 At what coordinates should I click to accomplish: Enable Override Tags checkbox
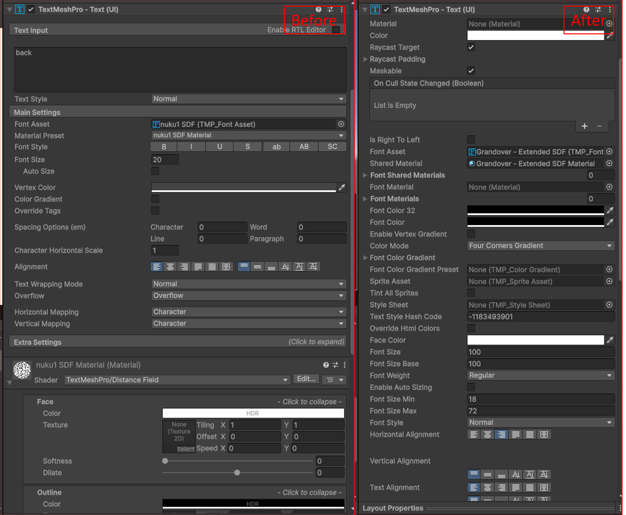pos(155,210)
